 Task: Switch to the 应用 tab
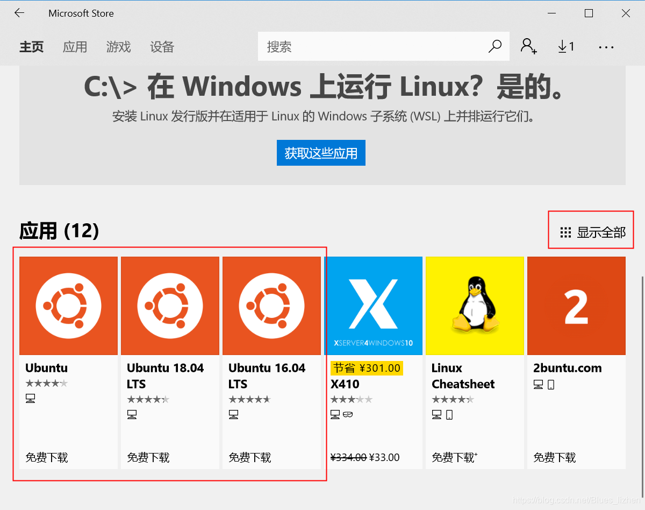[x=75, y=47]
